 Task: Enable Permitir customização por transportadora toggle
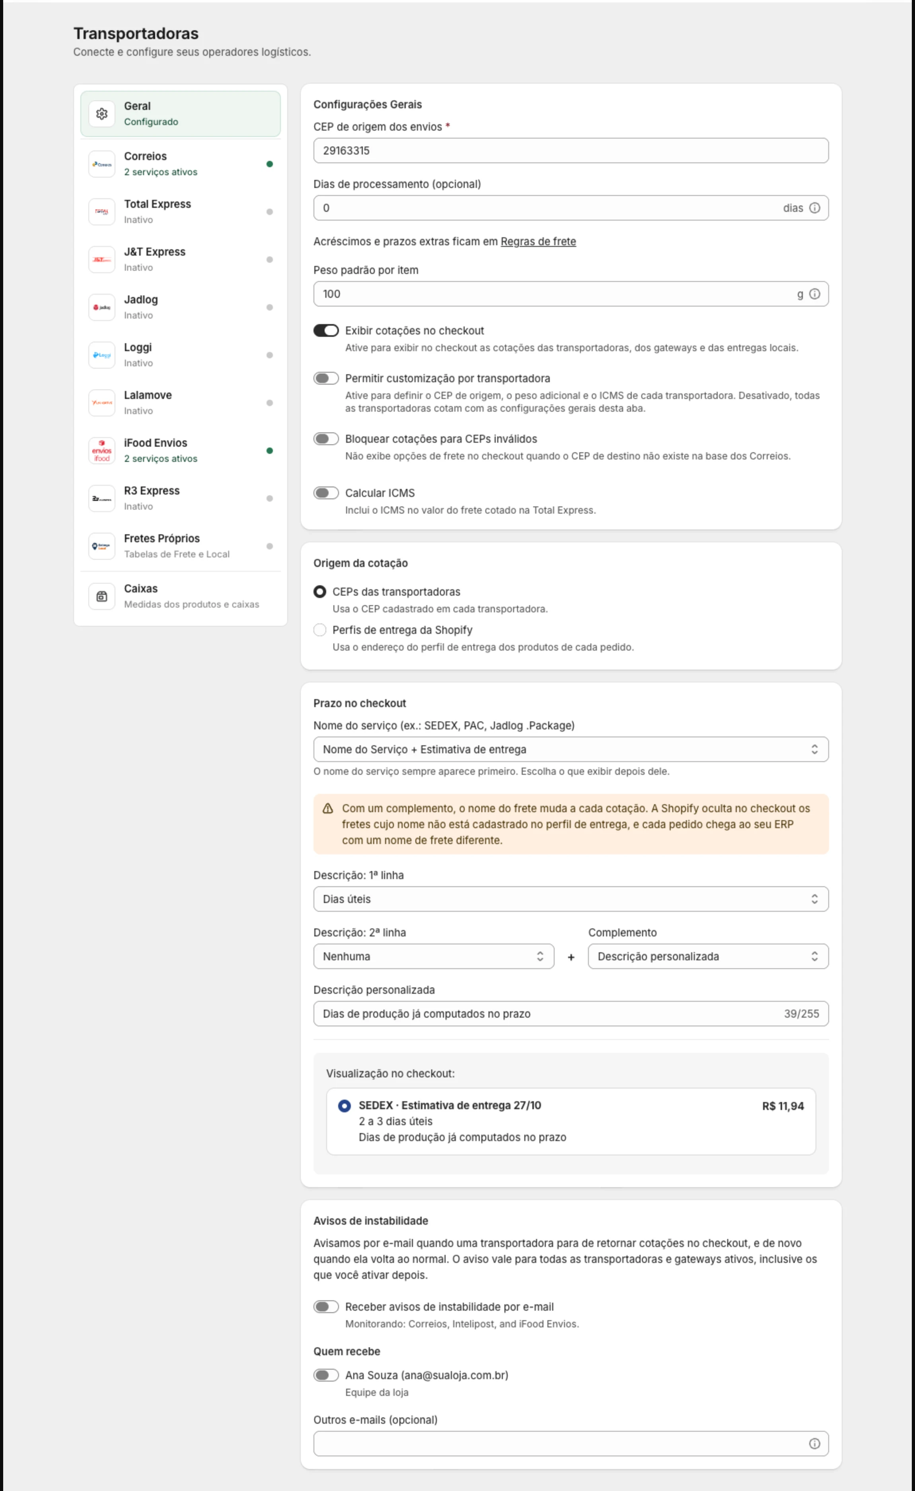pyautogui.click(x=326, y=379)
